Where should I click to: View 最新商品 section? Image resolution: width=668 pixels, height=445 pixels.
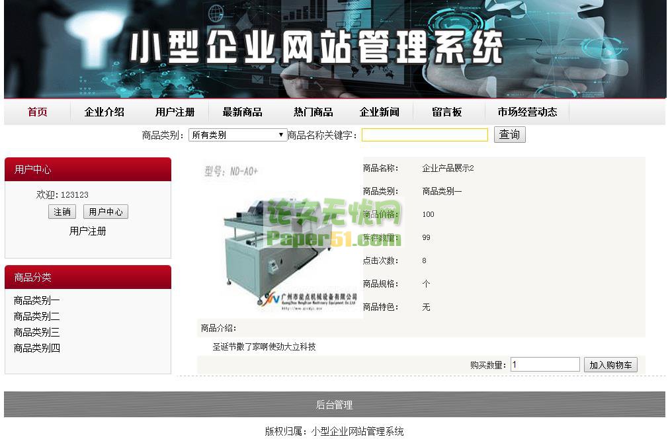click(243, 112)
